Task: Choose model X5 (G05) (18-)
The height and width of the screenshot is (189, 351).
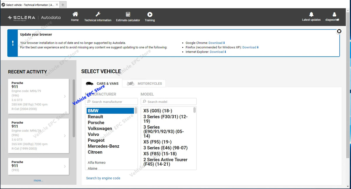Action: (x=158, y=111)
